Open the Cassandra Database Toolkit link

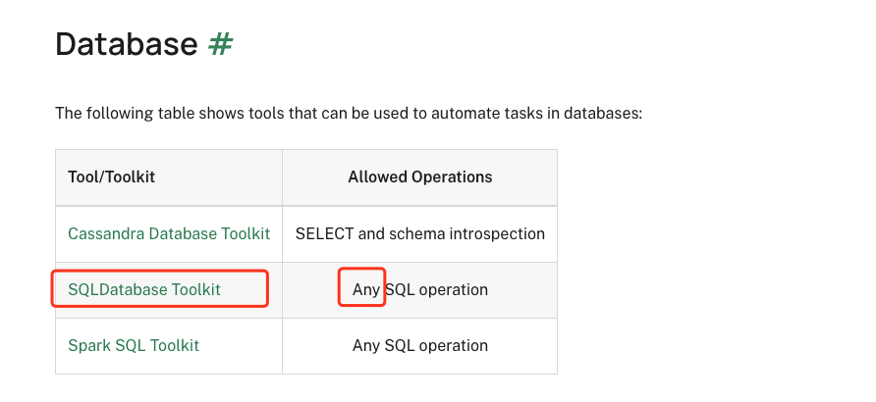(x=169, y=233)
